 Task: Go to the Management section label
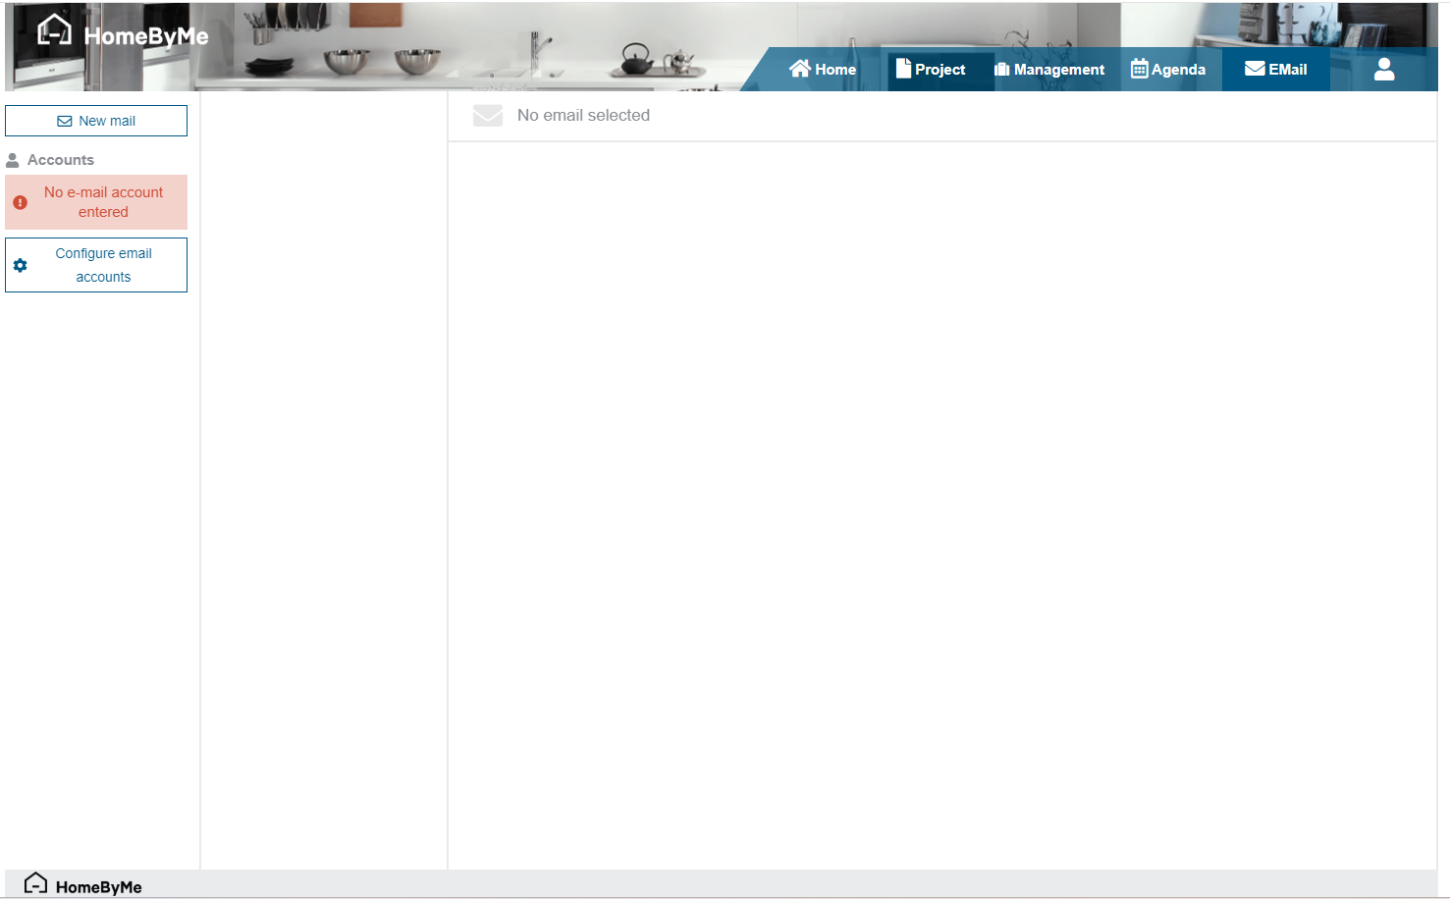(1058, 70)
